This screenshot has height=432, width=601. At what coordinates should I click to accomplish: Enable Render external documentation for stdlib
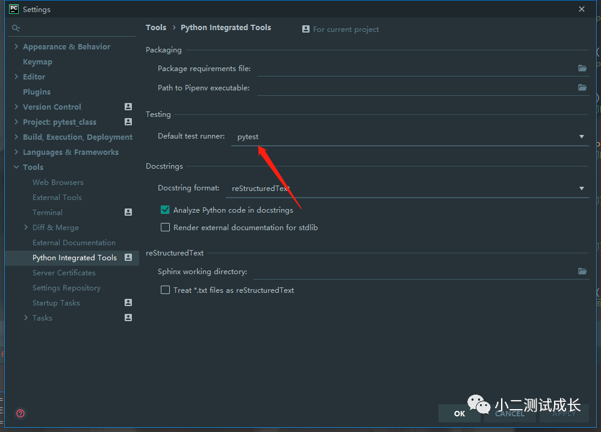point(165,227)
